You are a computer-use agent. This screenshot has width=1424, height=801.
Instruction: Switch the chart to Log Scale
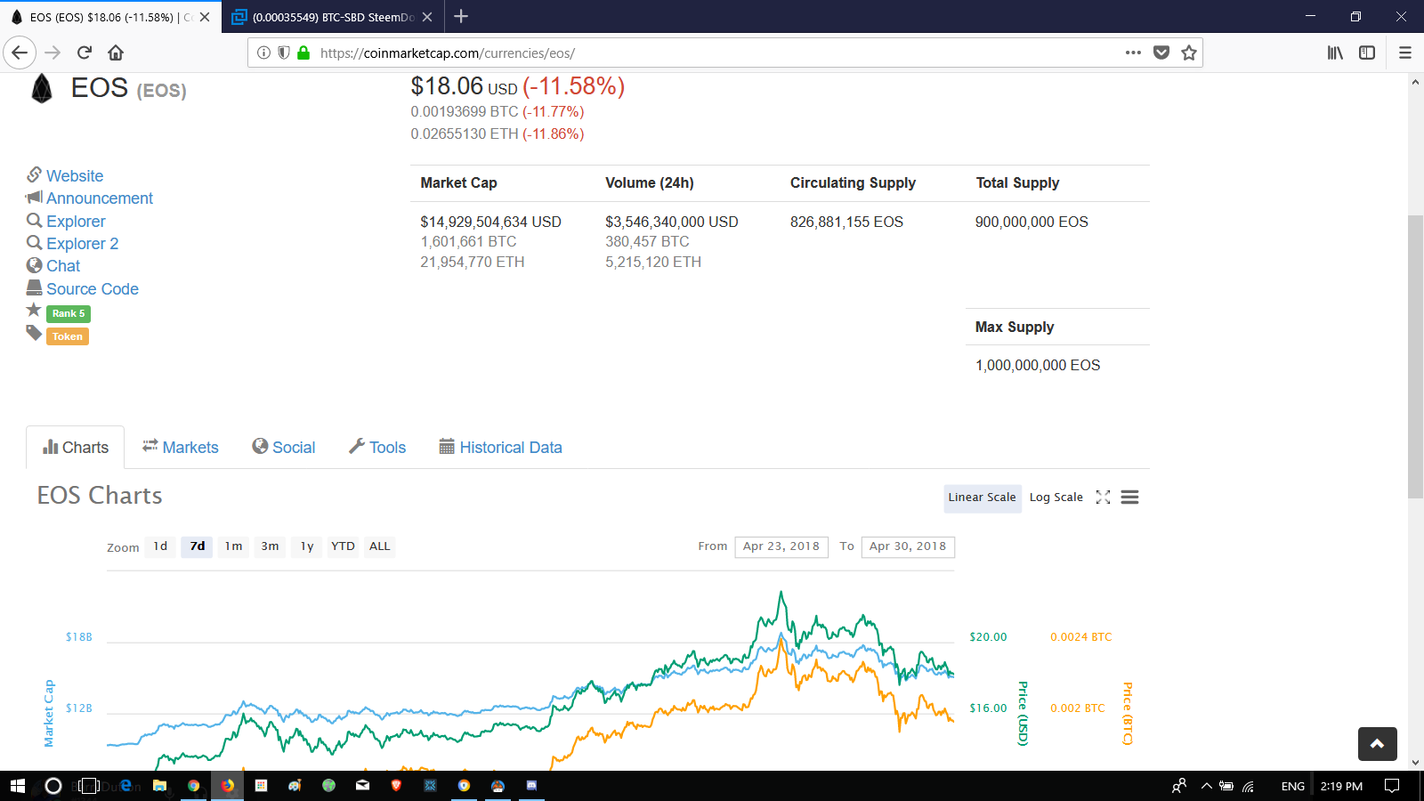coord(1056,498)
